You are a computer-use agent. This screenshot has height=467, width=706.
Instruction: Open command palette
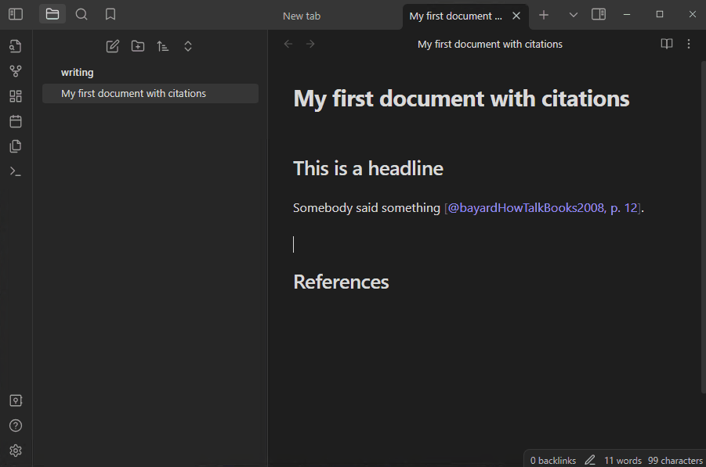click(16, 171)
